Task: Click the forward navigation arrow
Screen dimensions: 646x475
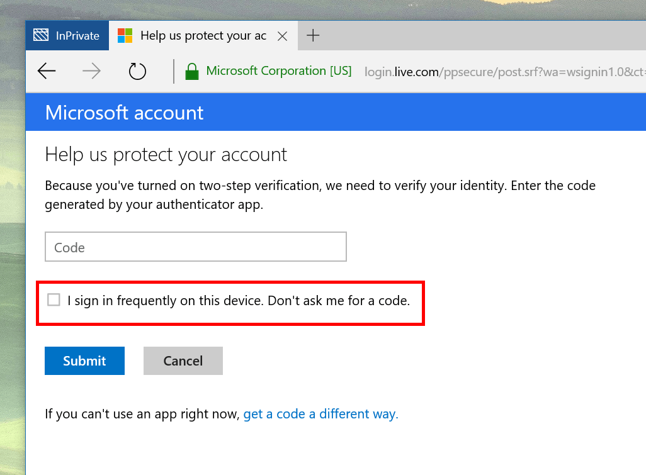Action: click(91, 71)
